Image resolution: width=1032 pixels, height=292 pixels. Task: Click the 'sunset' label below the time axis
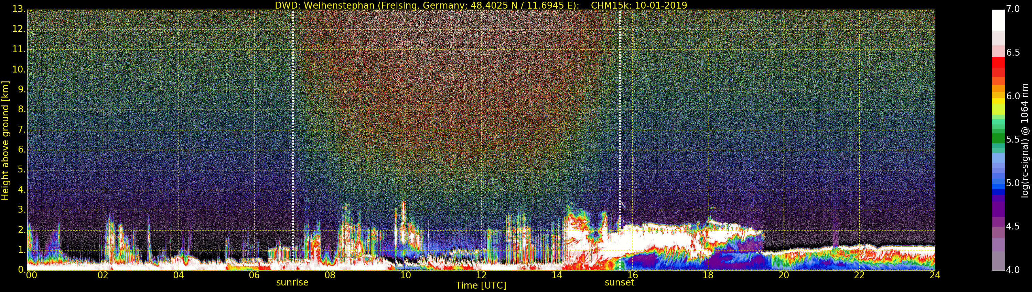[x=619, y=282]
